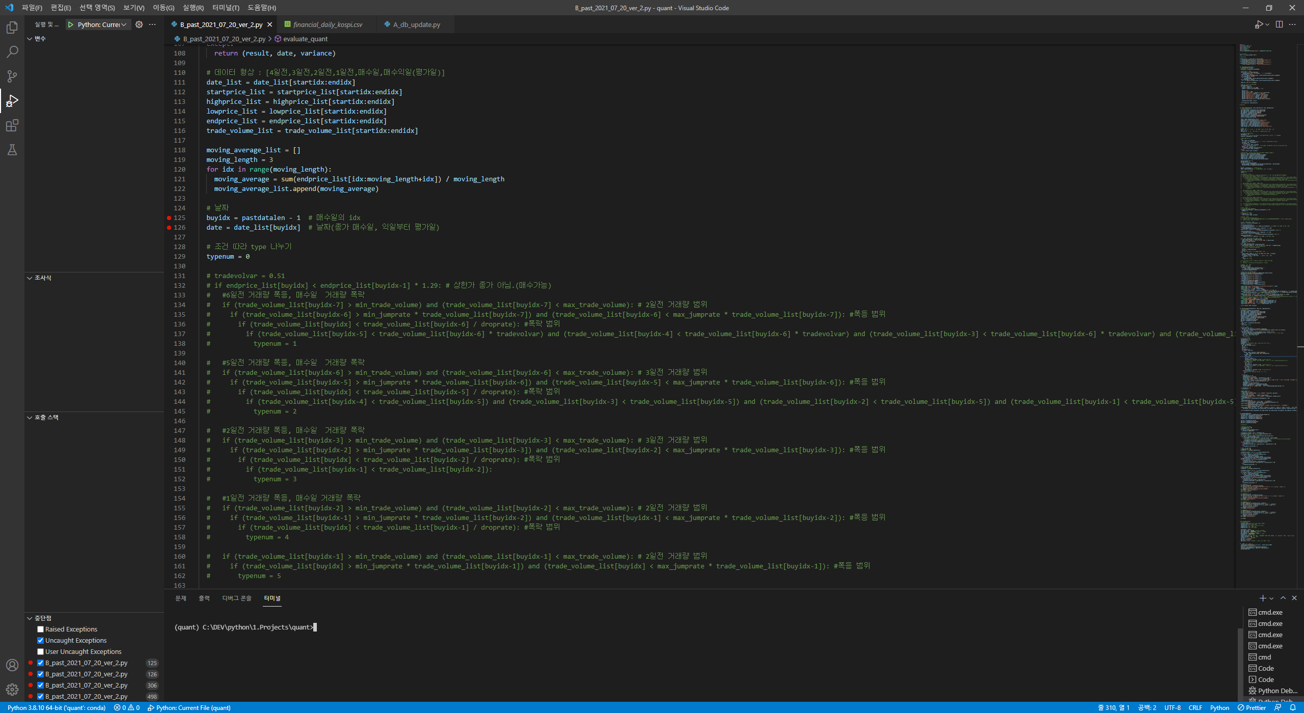This screenshot has height=713, width=1304.
Task: Open the Source Control view icon
Action: (12, 76)
